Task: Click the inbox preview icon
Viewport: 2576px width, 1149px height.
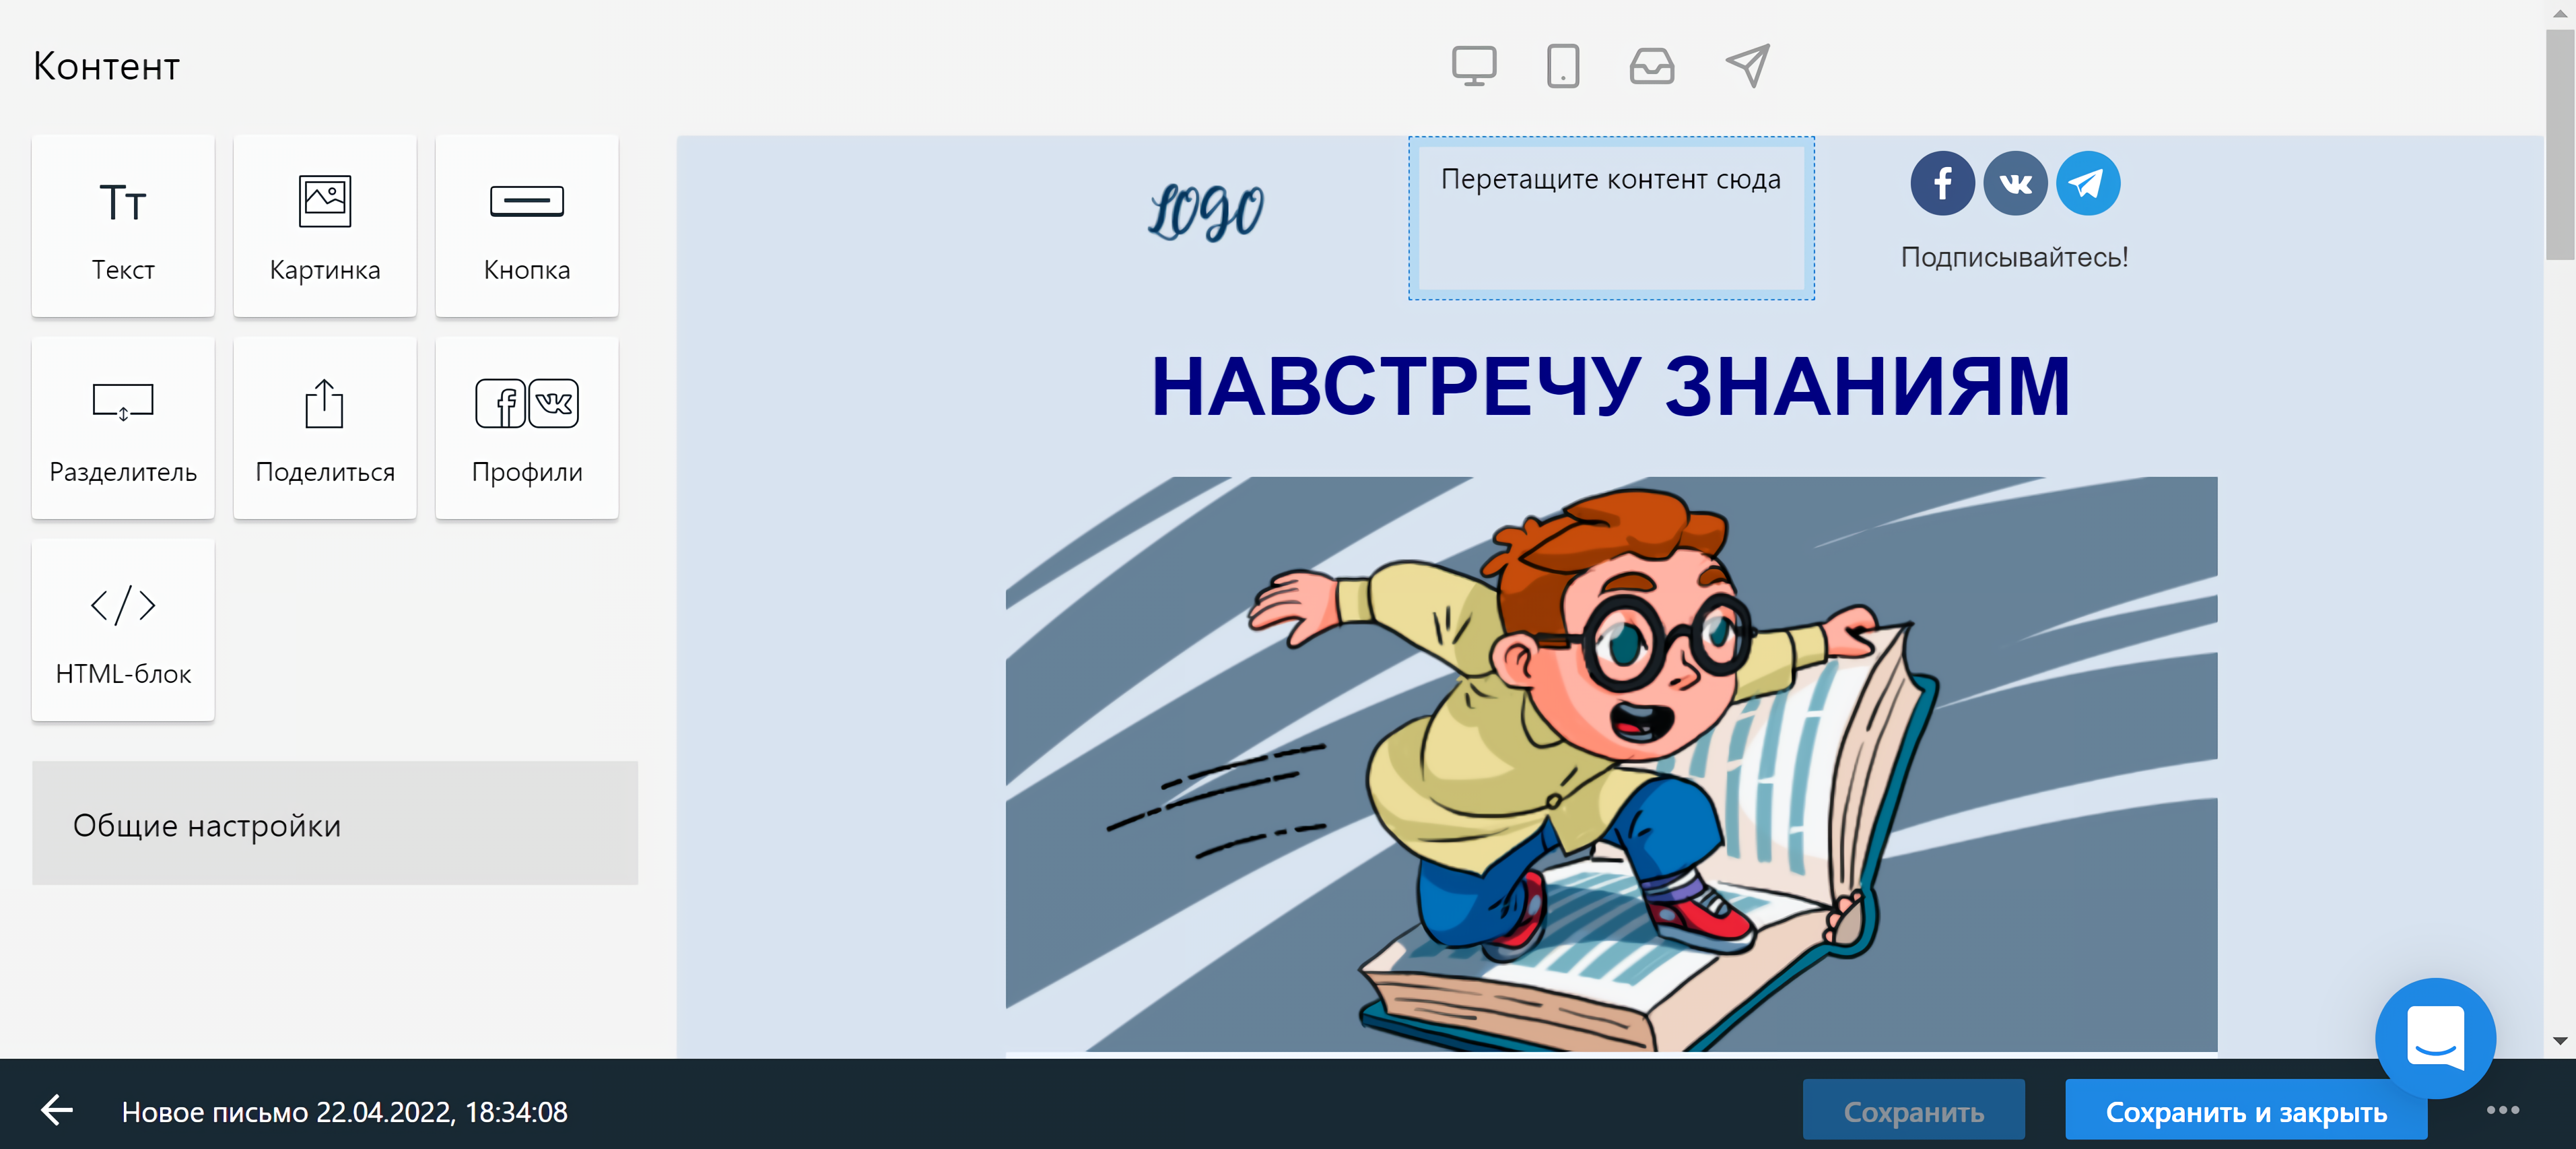Action: click(x=1651, y=67)
